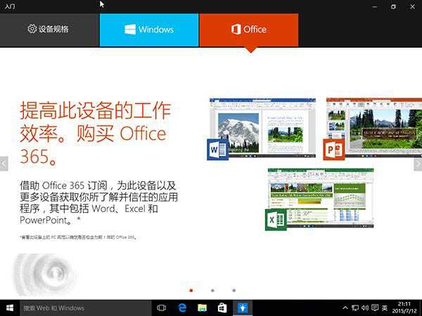Open the 设备规格 tab
422x316 pixels.
(49, 29)
